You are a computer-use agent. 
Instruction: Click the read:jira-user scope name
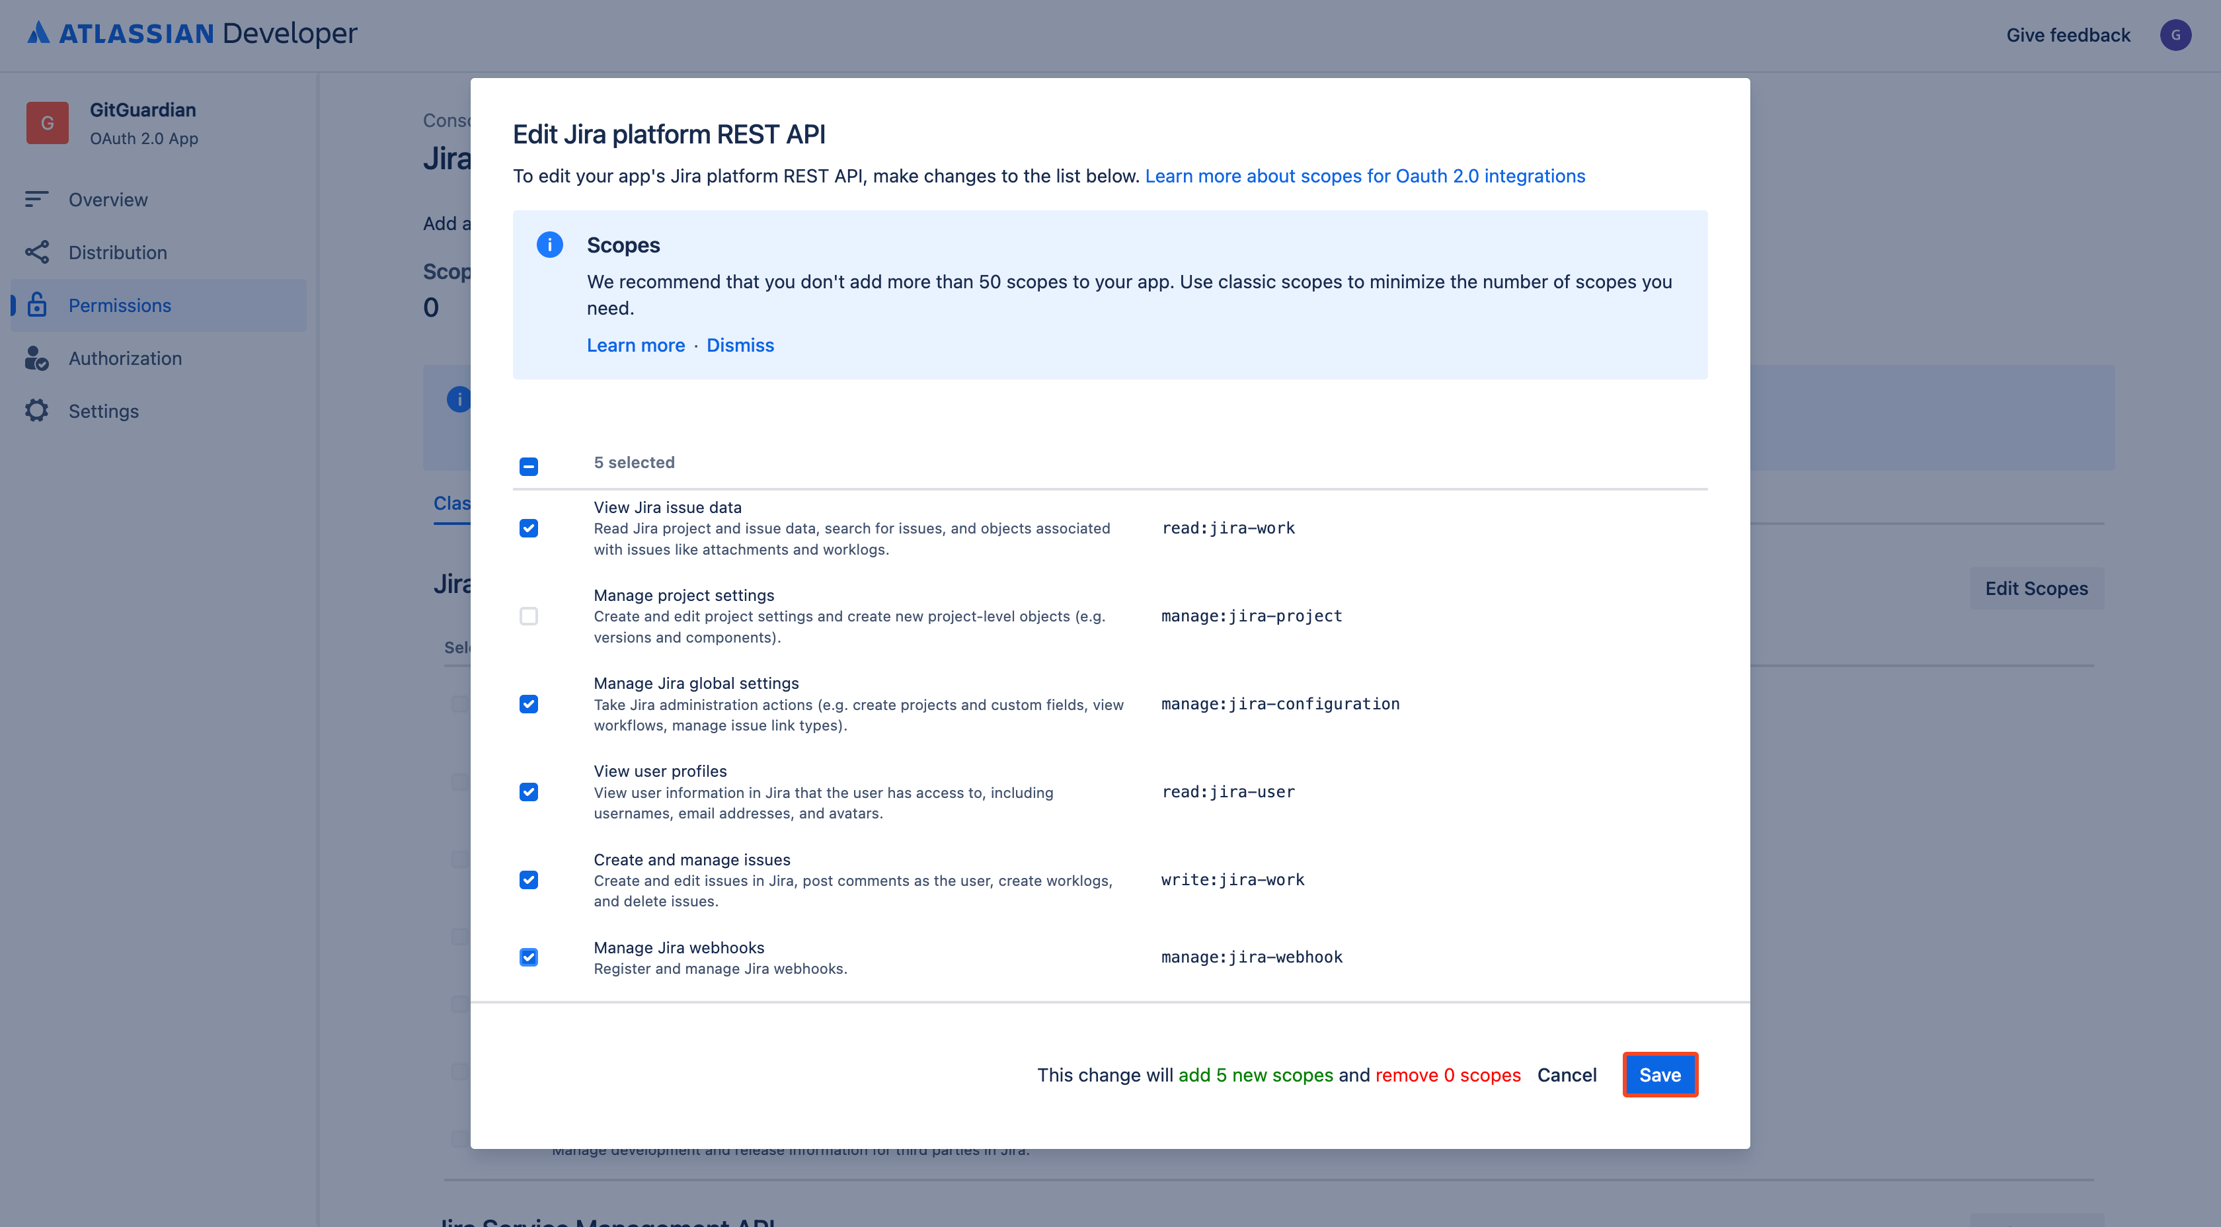click(1227, 791)
